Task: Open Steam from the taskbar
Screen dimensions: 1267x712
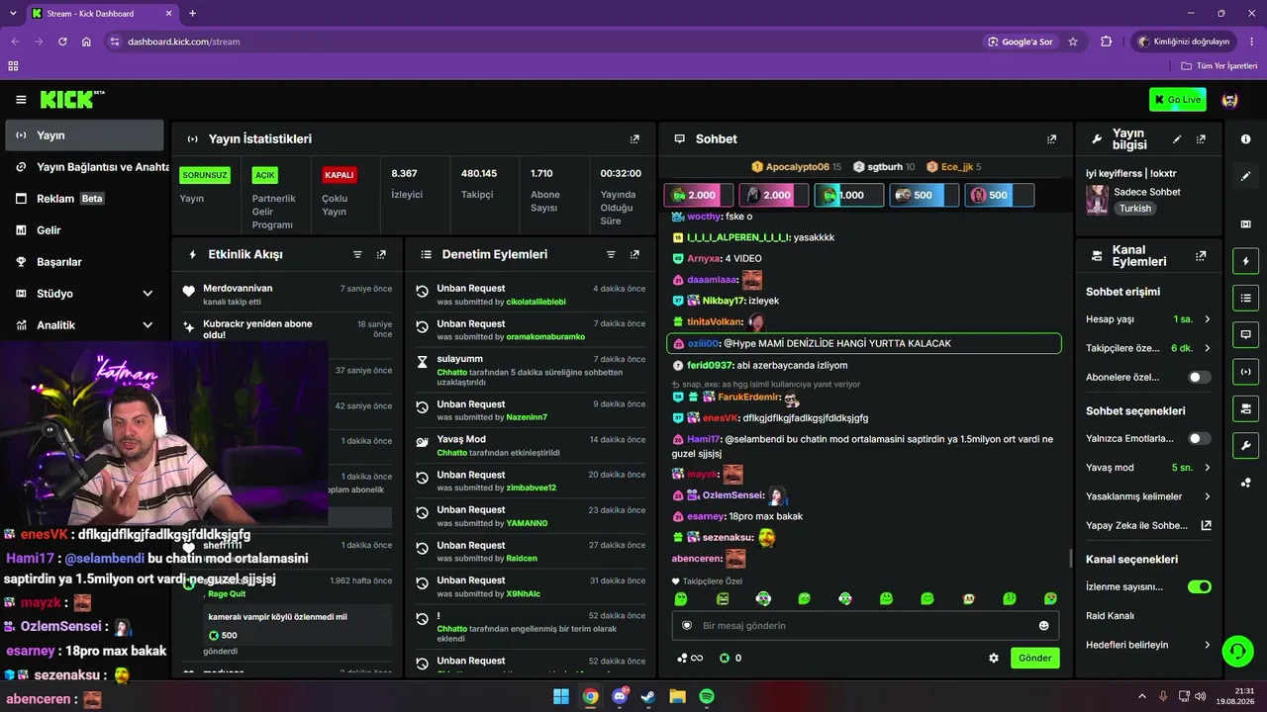Action: click(648, 696)
